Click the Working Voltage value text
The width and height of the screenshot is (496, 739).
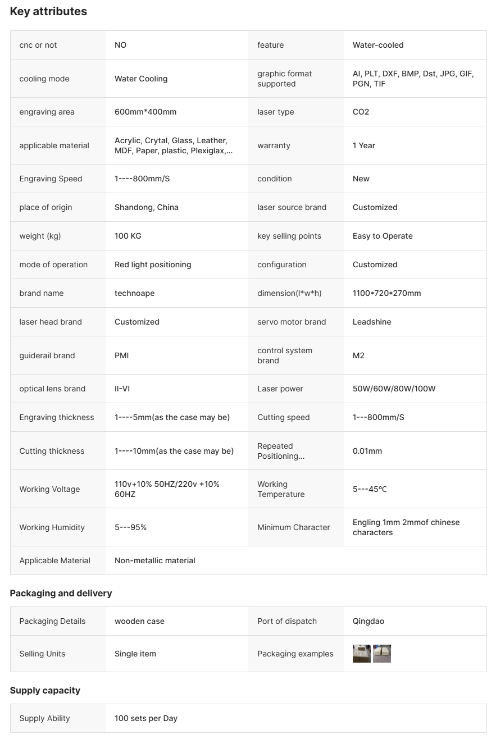pyautogui.click(x=167, y=489)
